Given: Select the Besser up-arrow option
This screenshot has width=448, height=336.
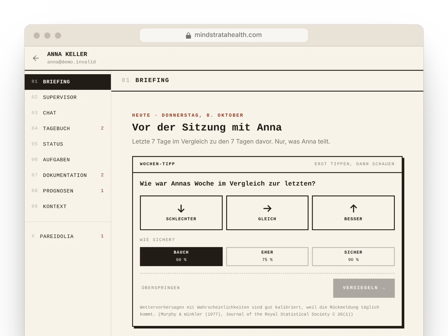Looking at the screenshot, I should pos(353,213).
